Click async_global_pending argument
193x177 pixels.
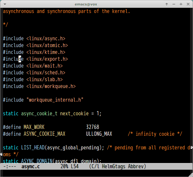pos(73,147)
